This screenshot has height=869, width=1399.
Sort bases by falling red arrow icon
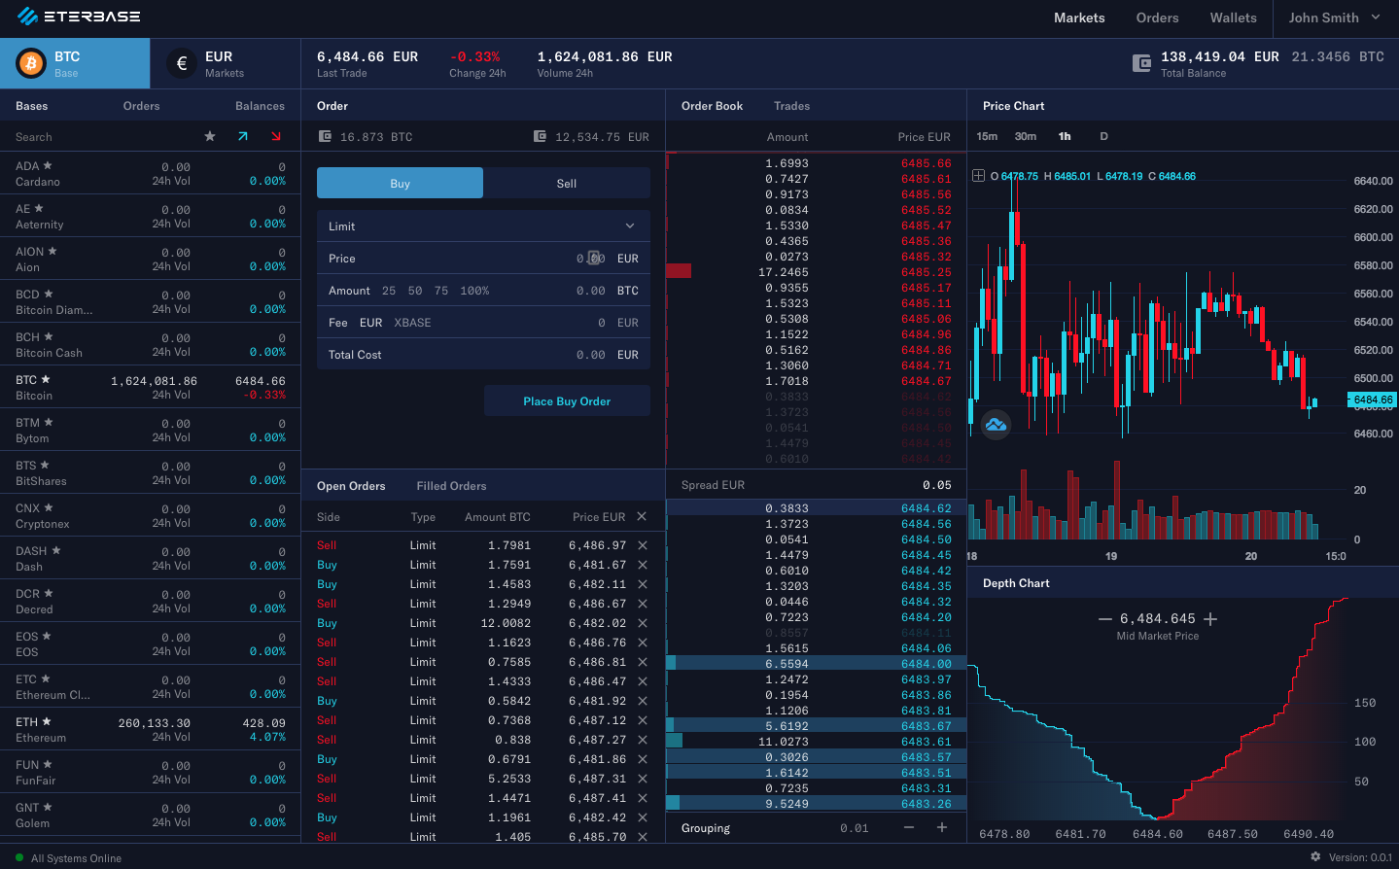276,136
